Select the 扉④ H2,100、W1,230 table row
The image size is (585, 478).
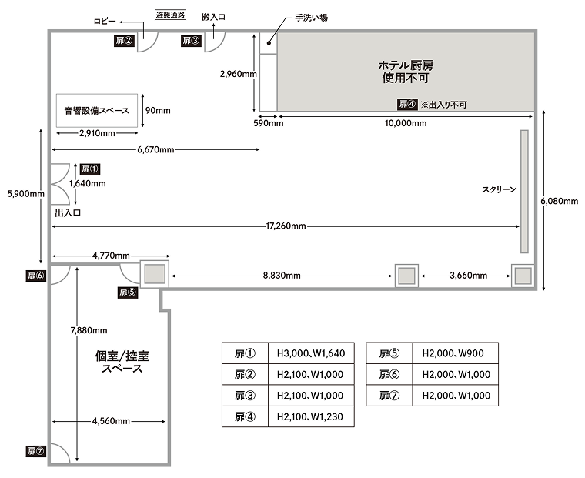[x=288, y=416]
